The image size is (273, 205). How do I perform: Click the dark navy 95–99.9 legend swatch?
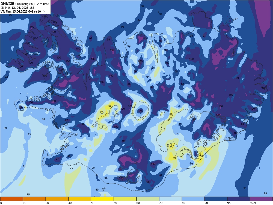239,199
